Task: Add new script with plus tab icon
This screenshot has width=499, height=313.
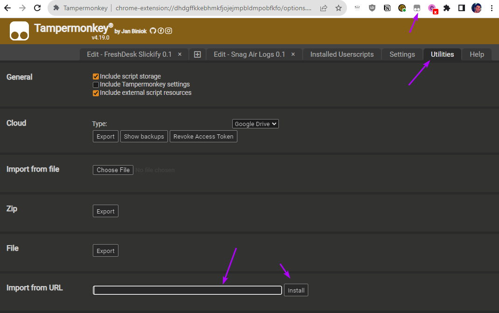Action: click(x=197, y=54)
